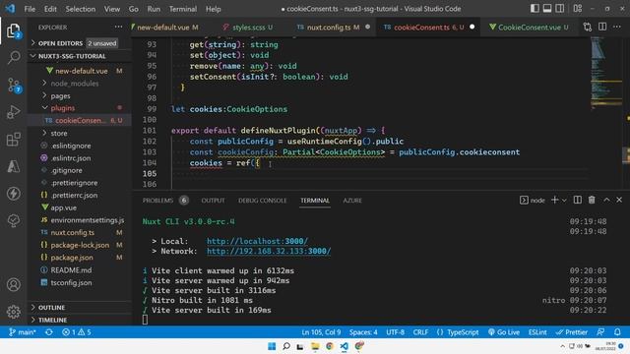Open customize layout icon
Image resolution: width=630 pixels, height=354 pixels.
pos(578,9)
